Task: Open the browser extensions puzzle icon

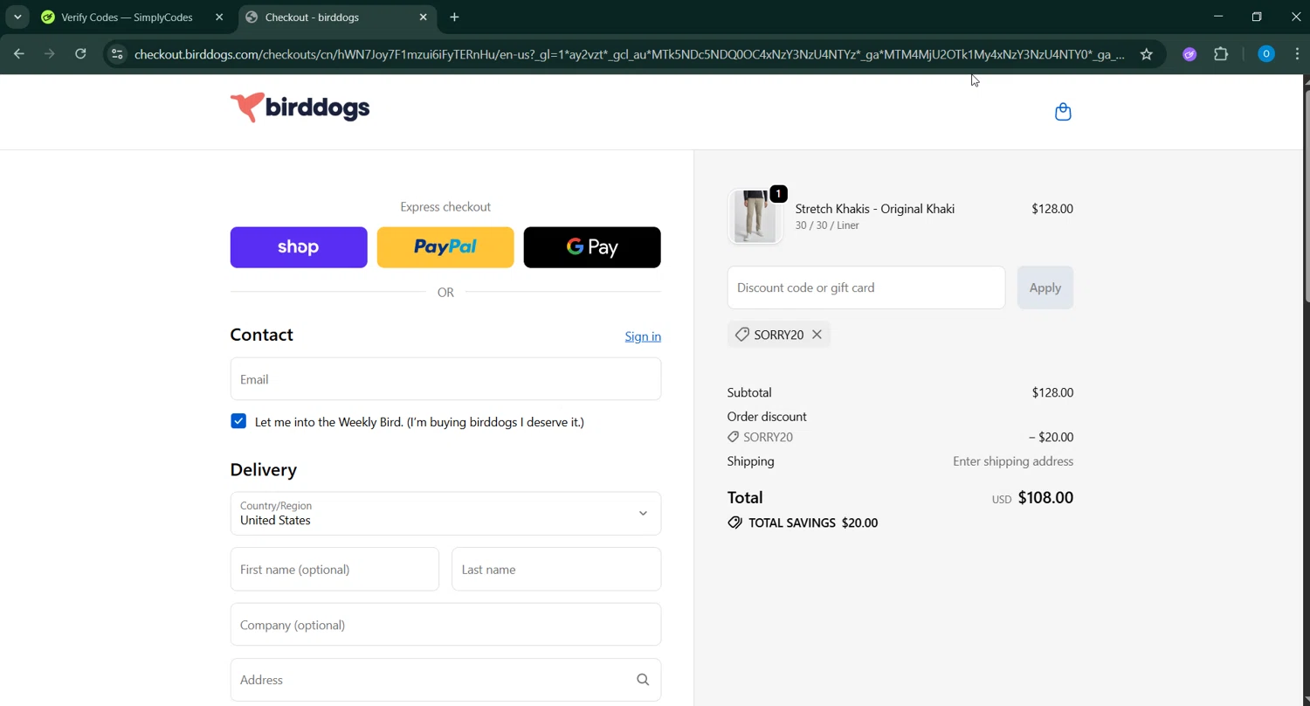Action: point(1221,54)
